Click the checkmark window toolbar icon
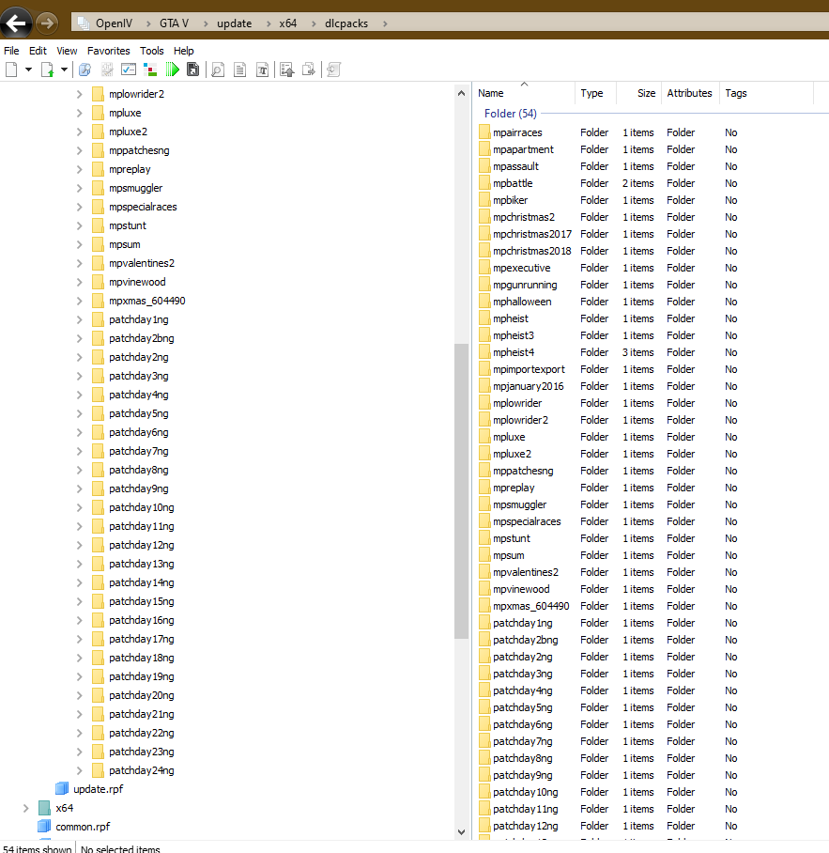 129,70
